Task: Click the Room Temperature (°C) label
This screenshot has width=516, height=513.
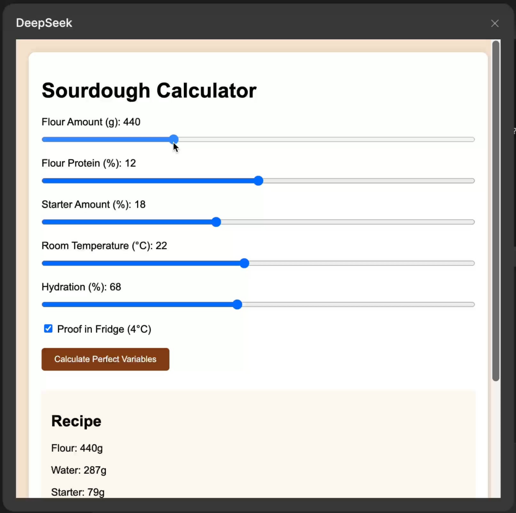Action: 104,246
